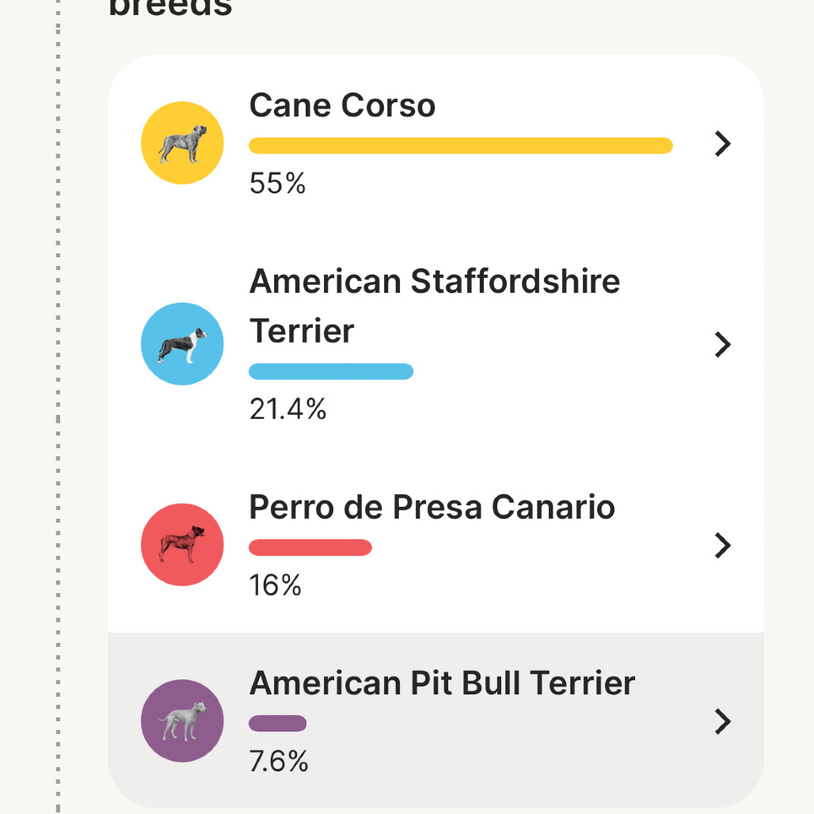Screen dimensions: 814x814
Task: Expand Perro de Presa Canario chevron
Action: [723, 545]
